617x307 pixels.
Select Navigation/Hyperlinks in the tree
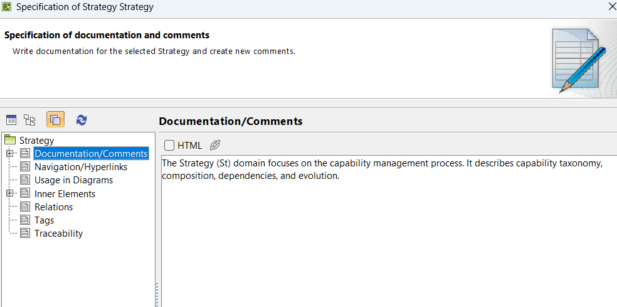point(81,167)
